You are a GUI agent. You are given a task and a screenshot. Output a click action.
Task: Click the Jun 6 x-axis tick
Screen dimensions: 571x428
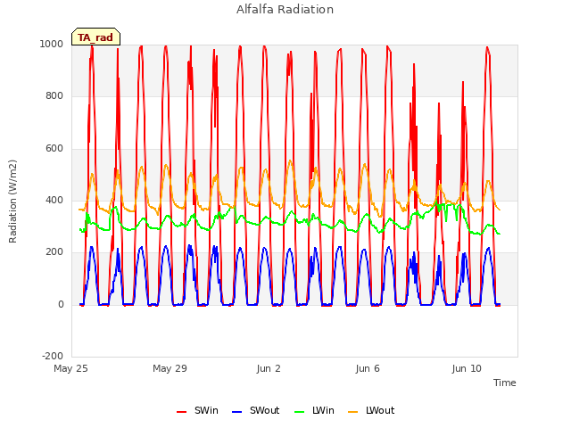pyautogui.click(x=368, y=368)
